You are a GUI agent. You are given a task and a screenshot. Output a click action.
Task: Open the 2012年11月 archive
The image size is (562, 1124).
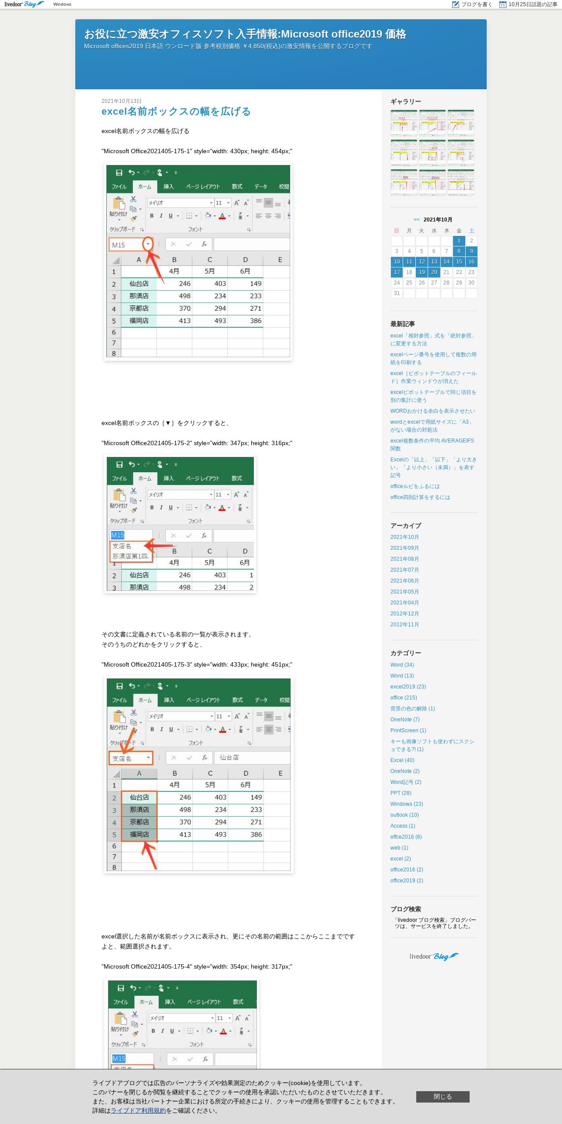pos(404,625)
